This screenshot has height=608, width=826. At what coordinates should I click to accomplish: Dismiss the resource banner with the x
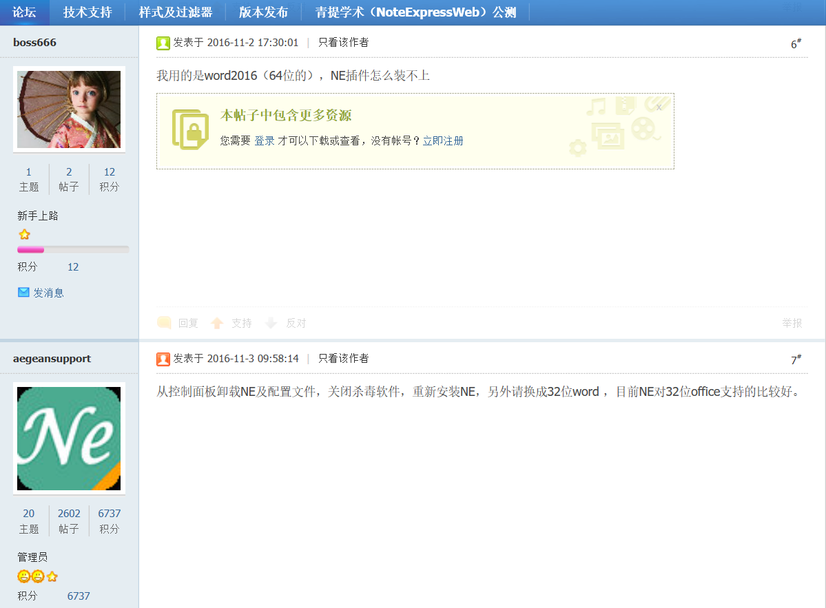pyautogui.click(x=659, y=106)
